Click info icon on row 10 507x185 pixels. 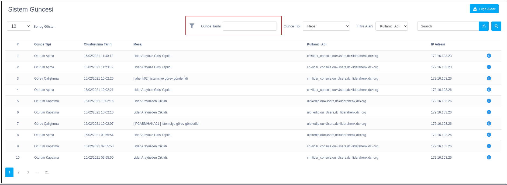489,157
